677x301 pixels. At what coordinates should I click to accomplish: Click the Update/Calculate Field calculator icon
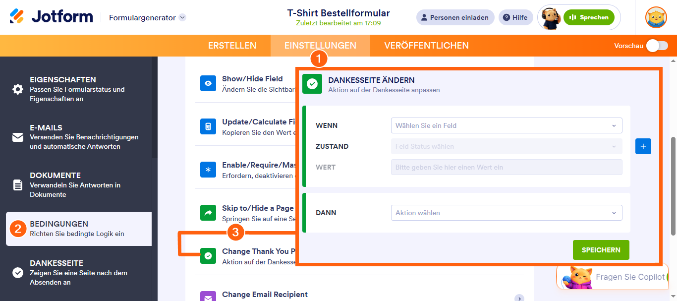208,126
